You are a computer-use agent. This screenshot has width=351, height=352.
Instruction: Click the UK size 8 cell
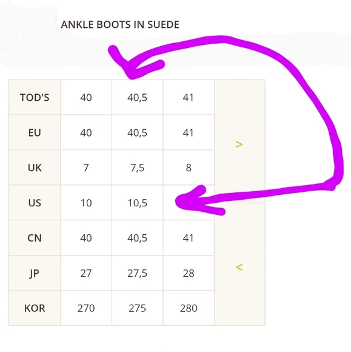click(x=189, y=168)
